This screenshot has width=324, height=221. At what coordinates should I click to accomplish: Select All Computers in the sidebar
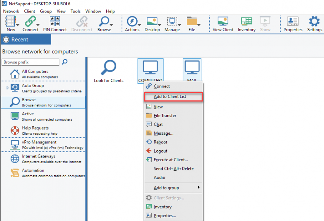(35, 73)
